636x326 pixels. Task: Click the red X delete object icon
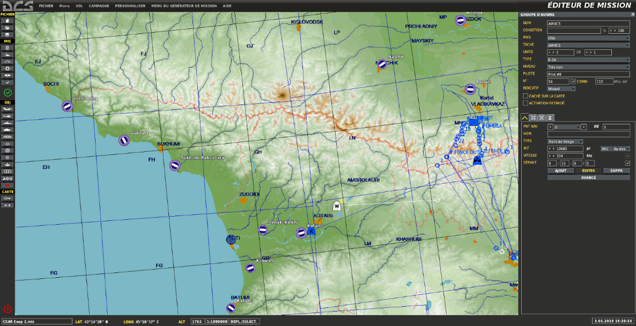8,185
